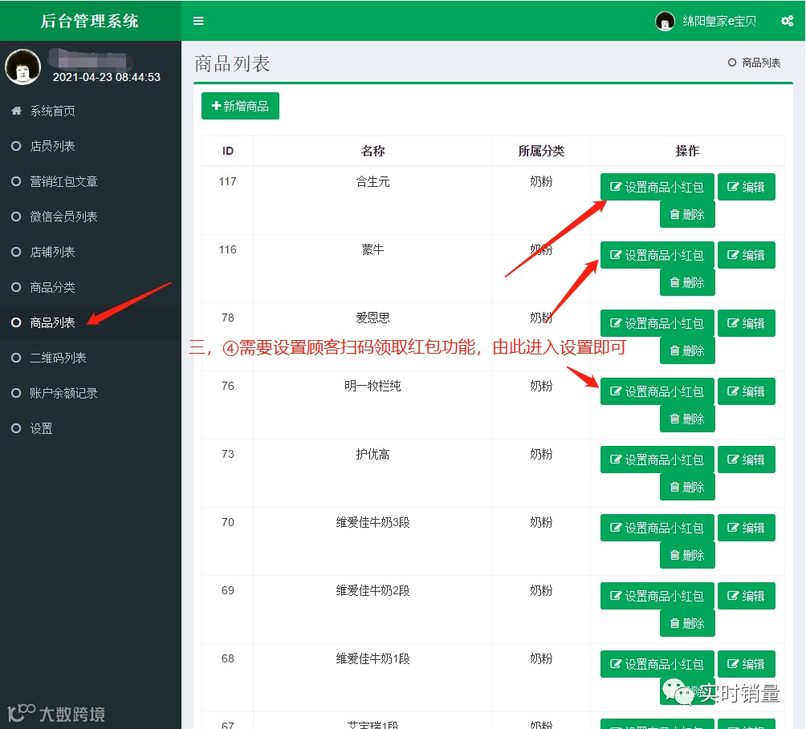Screen dimensions: 806x729
Task: Click the 绵阳皇家e宝贝 user avatar
Action: 665,21
